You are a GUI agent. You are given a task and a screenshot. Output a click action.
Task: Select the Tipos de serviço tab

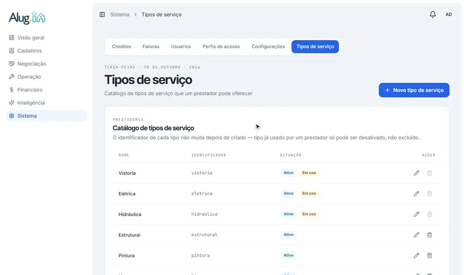(315, 47)
